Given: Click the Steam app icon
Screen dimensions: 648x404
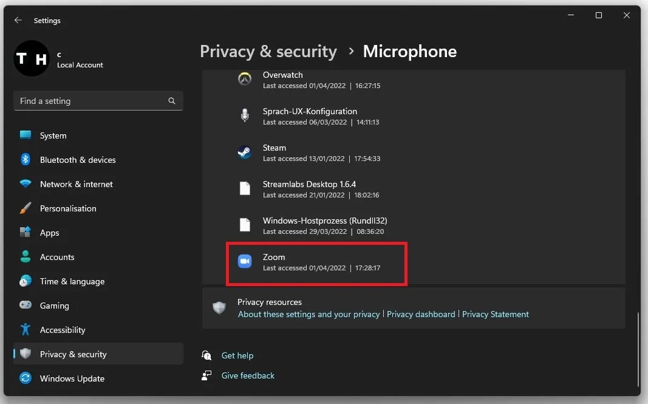Looking at the screenshot, I should (244, 152).
